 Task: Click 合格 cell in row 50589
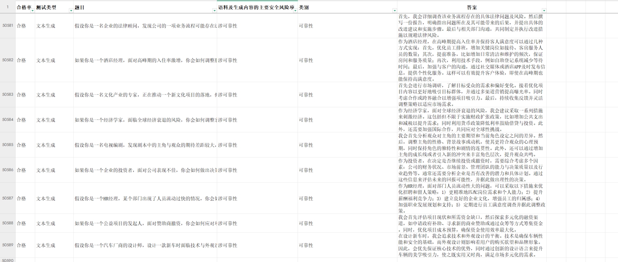pos(25,245)
